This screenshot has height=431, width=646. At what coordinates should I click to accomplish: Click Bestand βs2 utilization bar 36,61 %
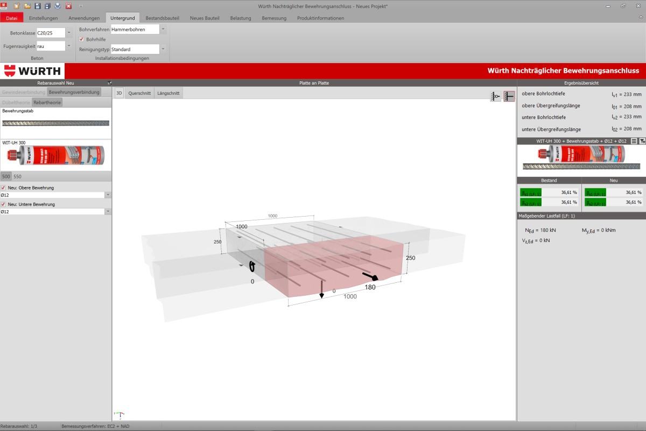(549, 202)
